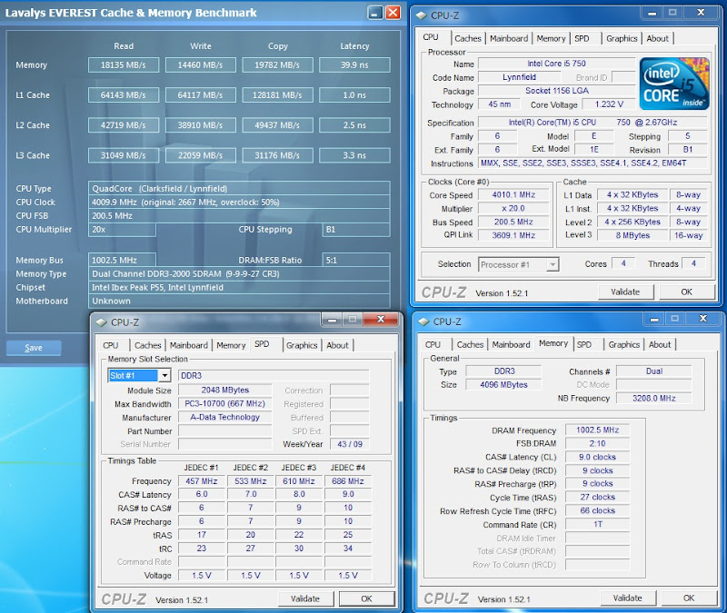Click the Manufacturer A-Data Technology field

[224, 418]
